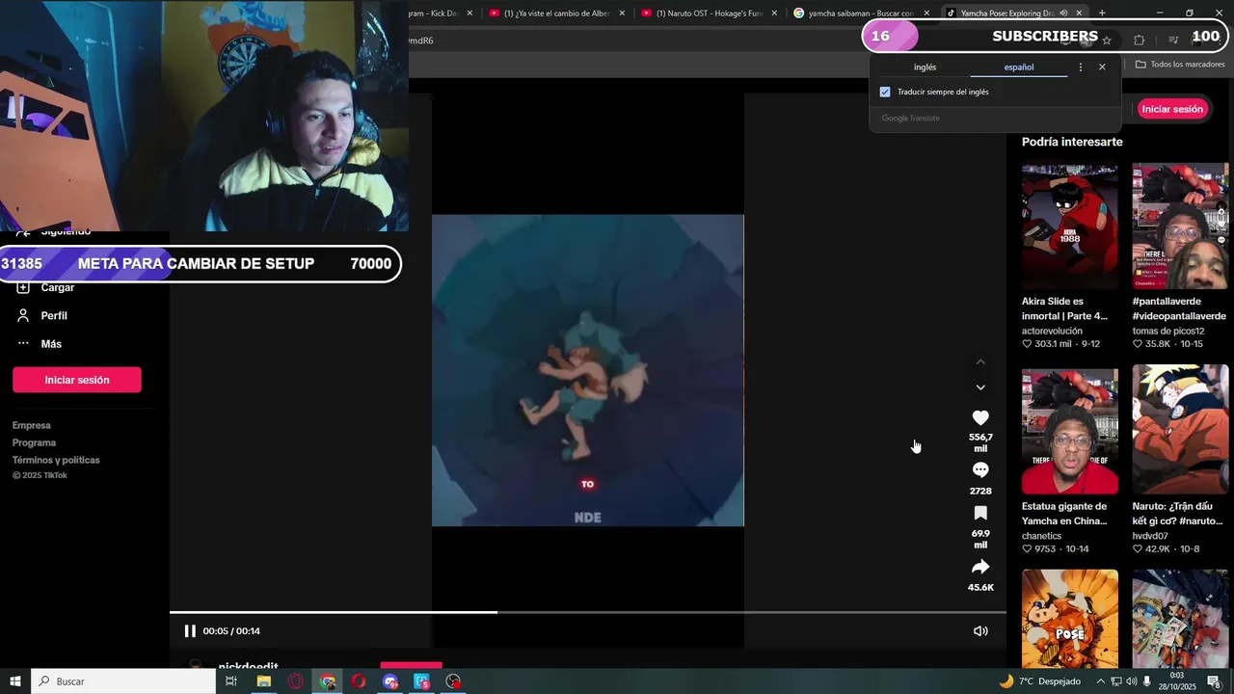Open 'Akira Slide es inmortal | Parte 4' title
The height and width of the screenshot is (694, 1234).
(x=1064, y=308)
